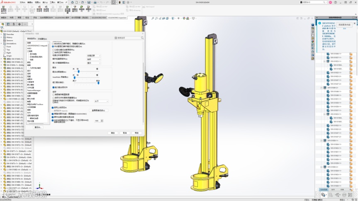Open the 工具 (Tools) menu
This screenshot has height=201, width=358.
coord(52,2)
